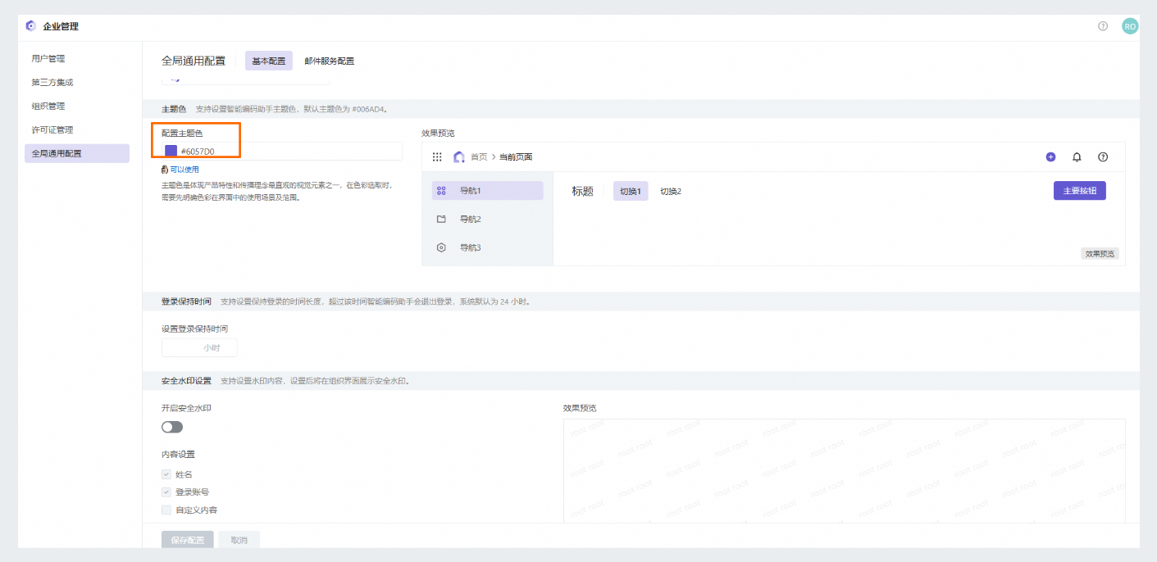Open the help icon in the top bar
This screenshot has width=1157, height=562.
(x=1103, y=26)
